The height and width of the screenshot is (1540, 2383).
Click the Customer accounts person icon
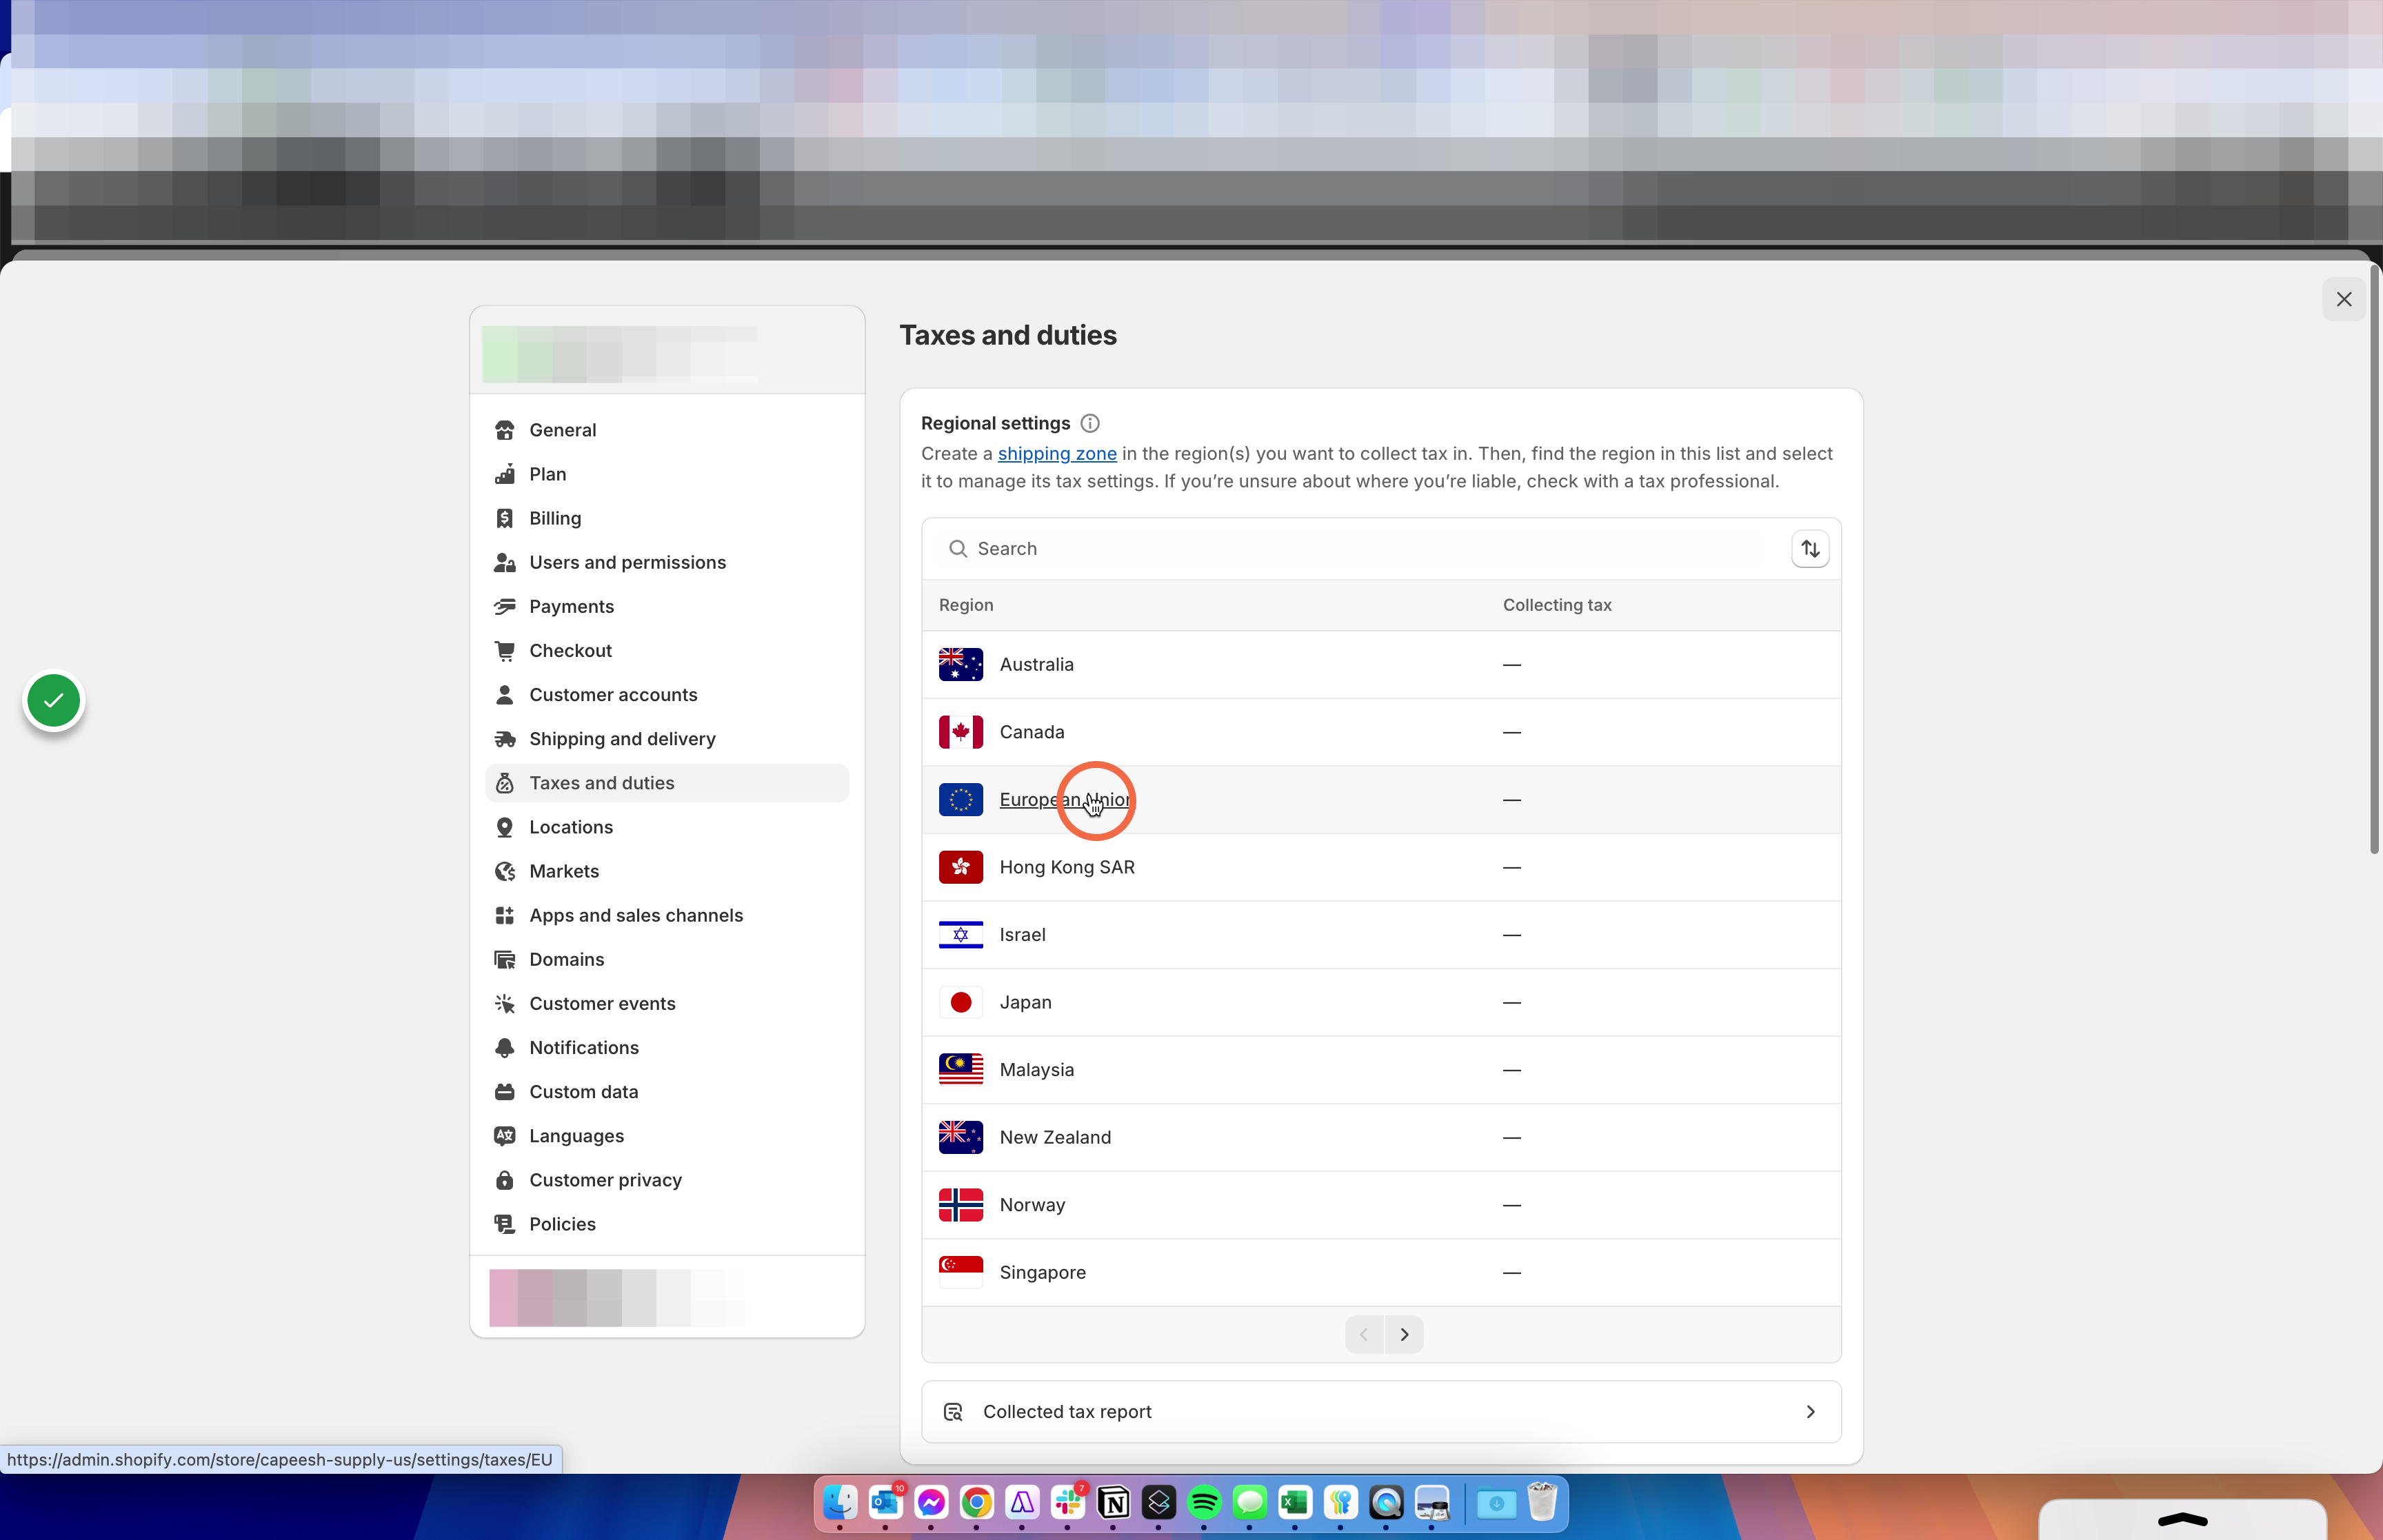(x=505, y=695)
